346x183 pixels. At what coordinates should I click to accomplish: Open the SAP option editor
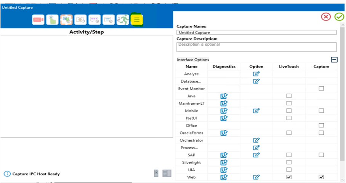click(x=256, y=155)
